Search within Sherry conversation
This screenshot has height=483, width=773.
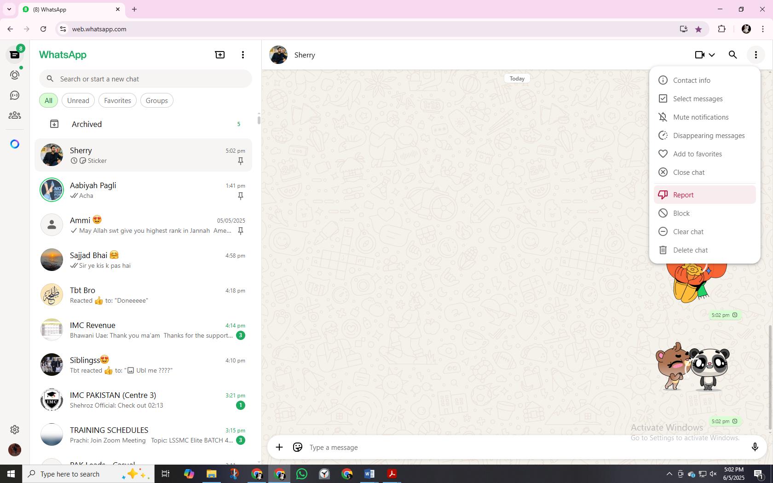pos(733,55)
